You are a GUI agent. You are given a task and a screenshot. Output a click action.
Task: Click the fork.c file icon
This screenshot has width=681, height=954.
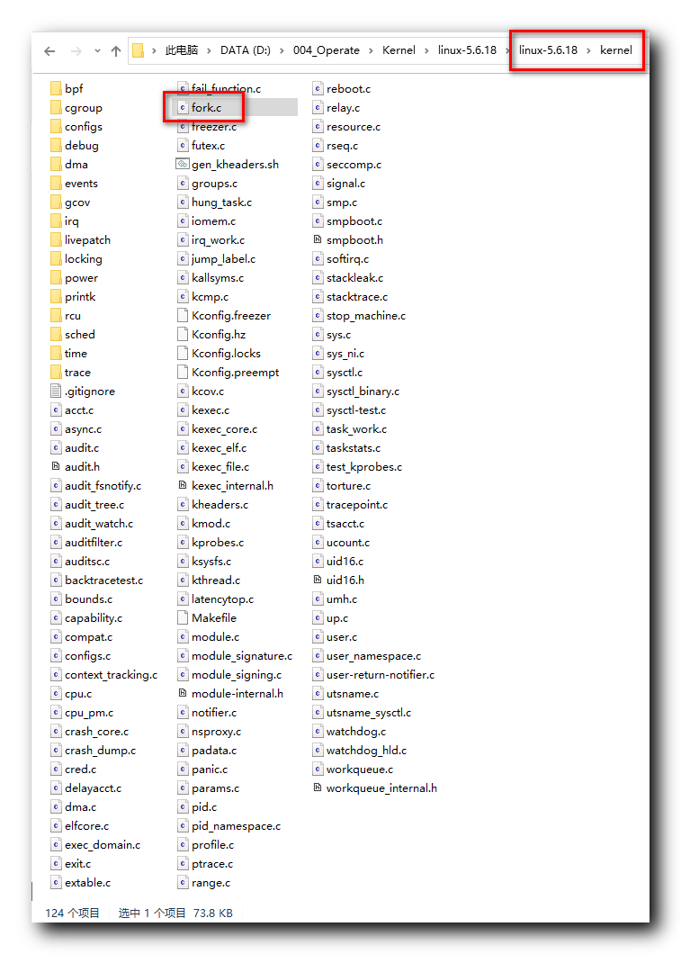point(183,108)
